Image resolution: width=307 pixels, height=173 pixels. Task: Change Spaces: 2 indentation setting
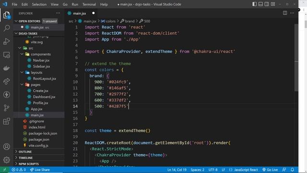197,170
